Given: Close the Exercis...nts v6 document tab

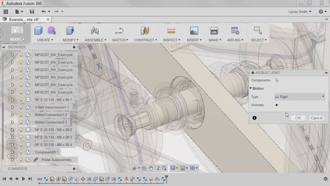Looking at the screenshot, I should 48,20.
